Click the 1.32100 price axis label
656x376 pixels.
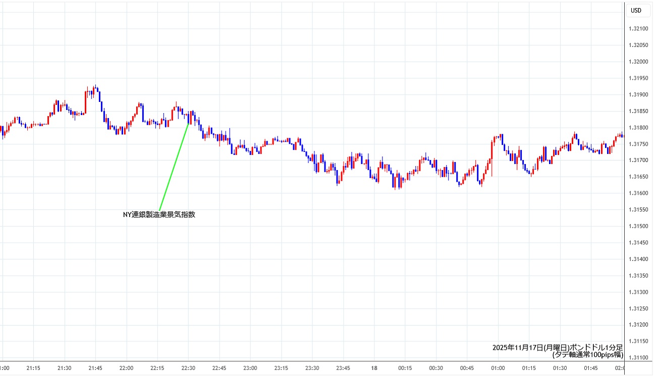(639, 29)
